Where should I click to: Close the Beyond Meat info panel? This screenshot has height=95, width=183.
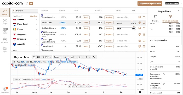179,10
